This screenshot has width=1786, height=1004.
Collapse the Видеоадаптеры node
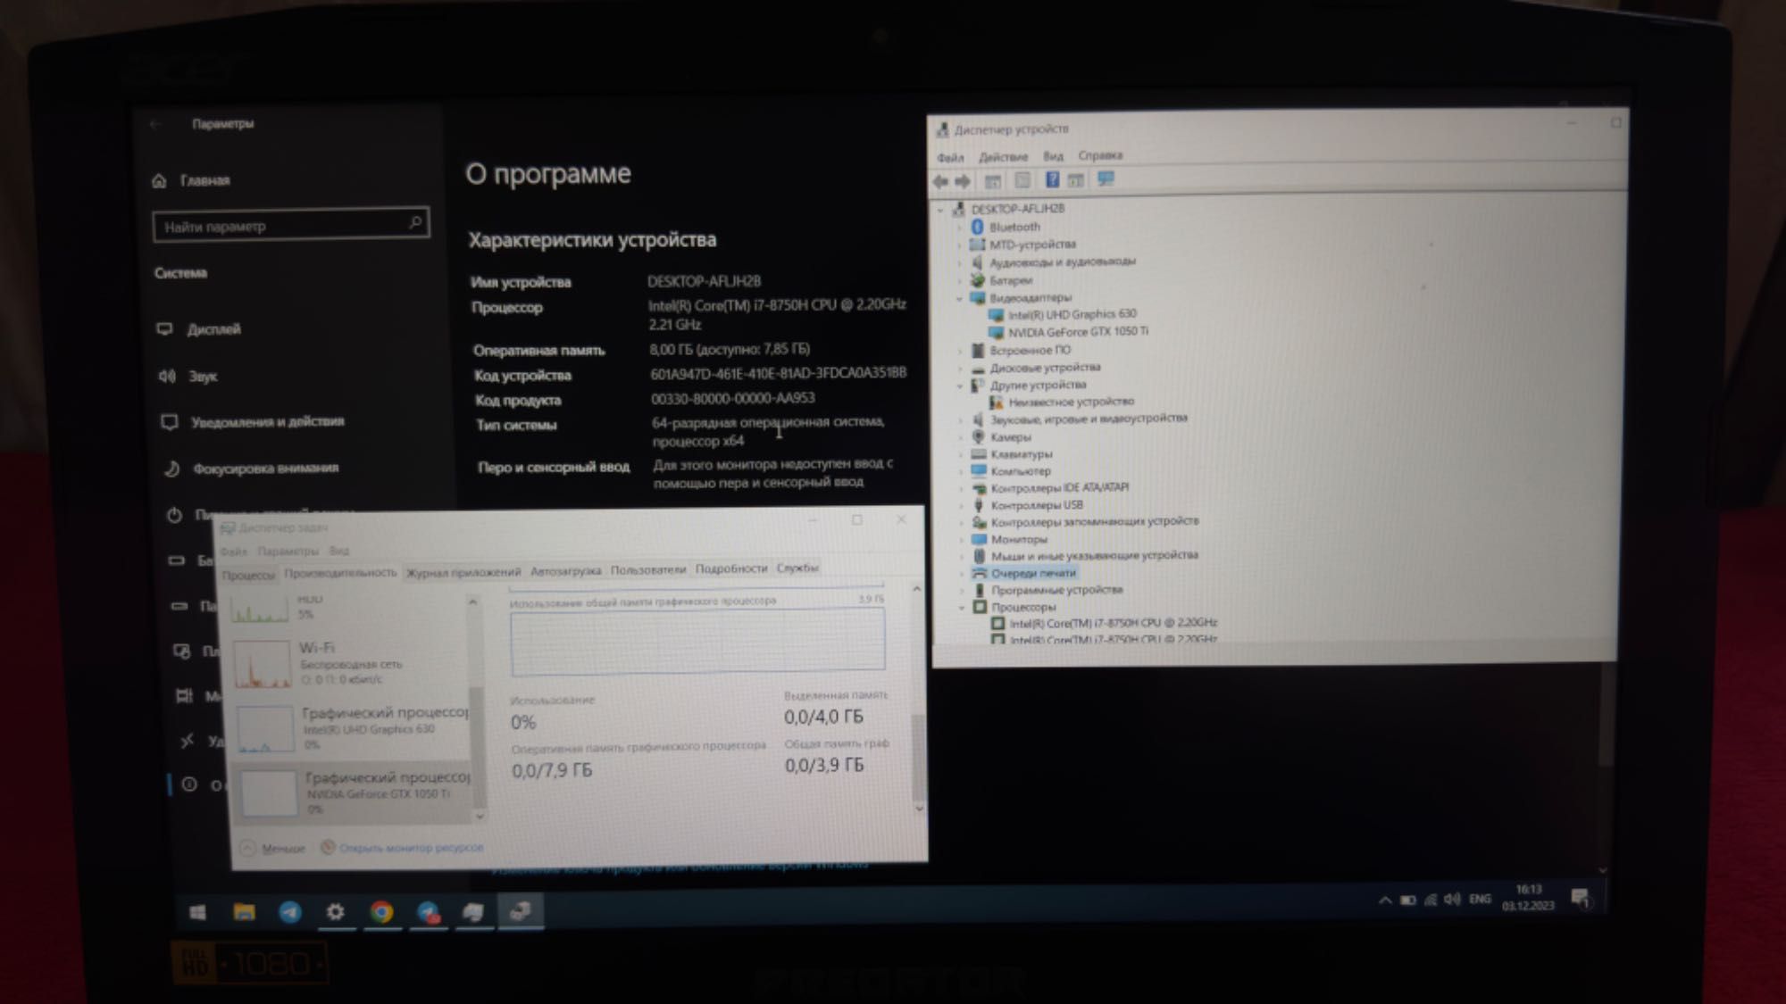[x=961, y=298]
